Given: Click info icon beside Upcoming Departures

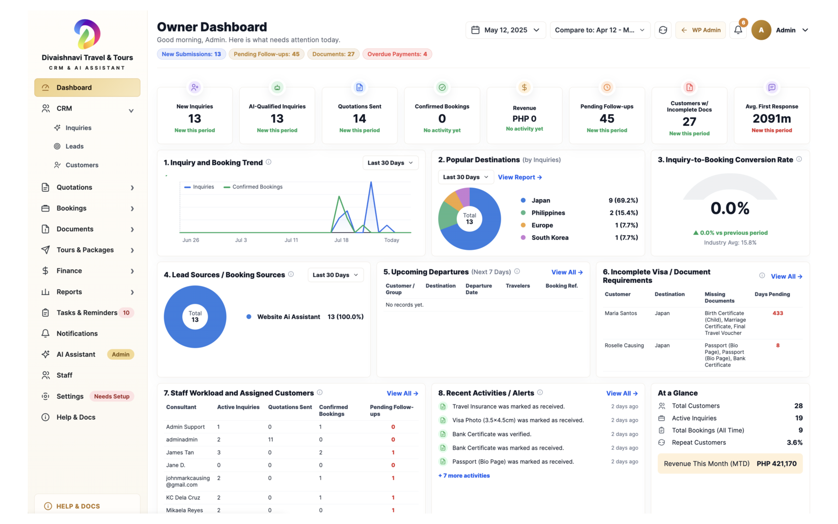Looking at the screenshot, I should (517, 271).
